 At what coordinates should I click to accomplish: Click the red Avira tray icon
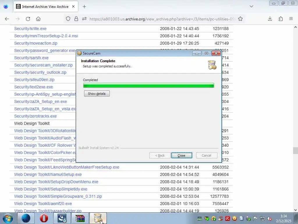tap(228, 218)
